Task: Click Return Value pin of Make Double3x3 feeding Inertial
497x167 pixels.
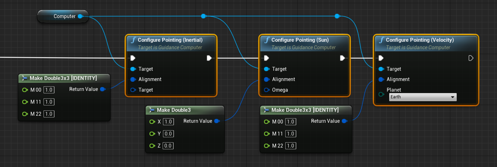Action: tap(103, 89)
